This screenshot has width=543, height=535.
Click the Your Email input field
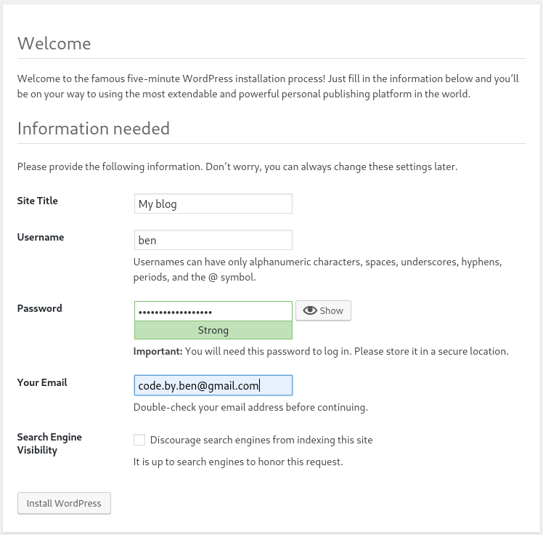click(213, 385)
